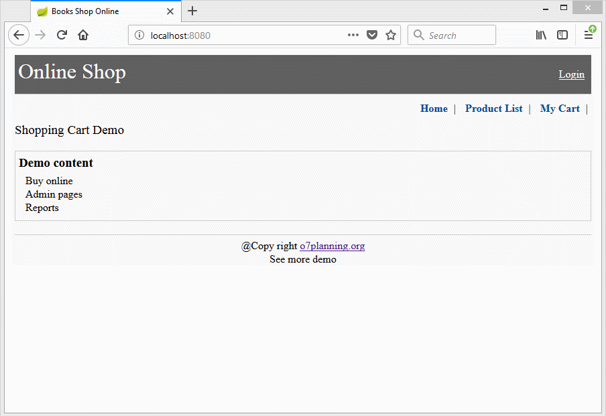Reload the current page
The image size is (606, 416).
tap(62, 35)
